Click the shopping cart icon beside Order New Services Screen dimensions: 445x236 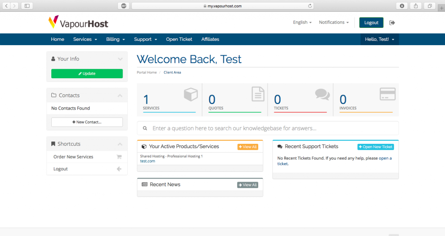pyautogui.click(x=119, y=157)
